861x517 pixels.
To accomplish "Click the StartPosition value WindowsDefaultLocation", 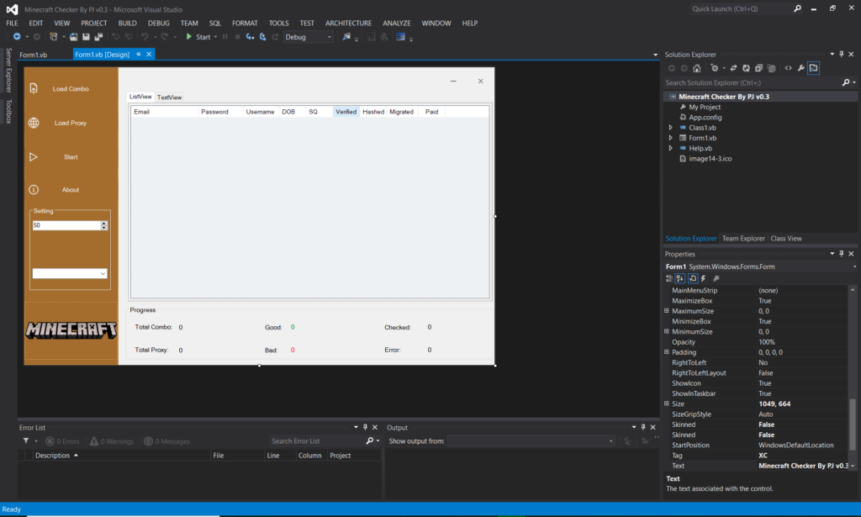I will pos(795,445).
